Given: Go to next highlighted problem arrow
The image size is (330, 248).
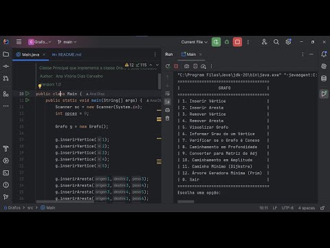Looking at the screenshot, I should click(157, 65).
